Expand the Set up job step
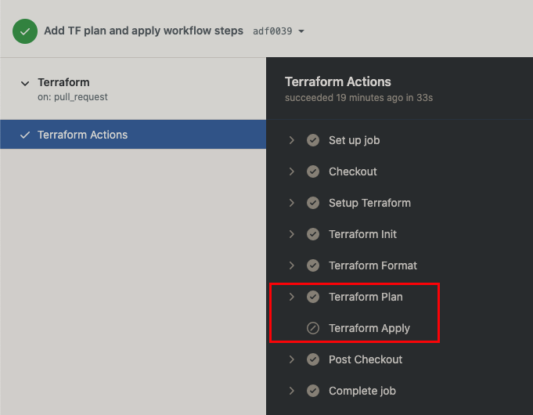Image resolution: width=533 pixels, height=415 pixels. [291, 140]
